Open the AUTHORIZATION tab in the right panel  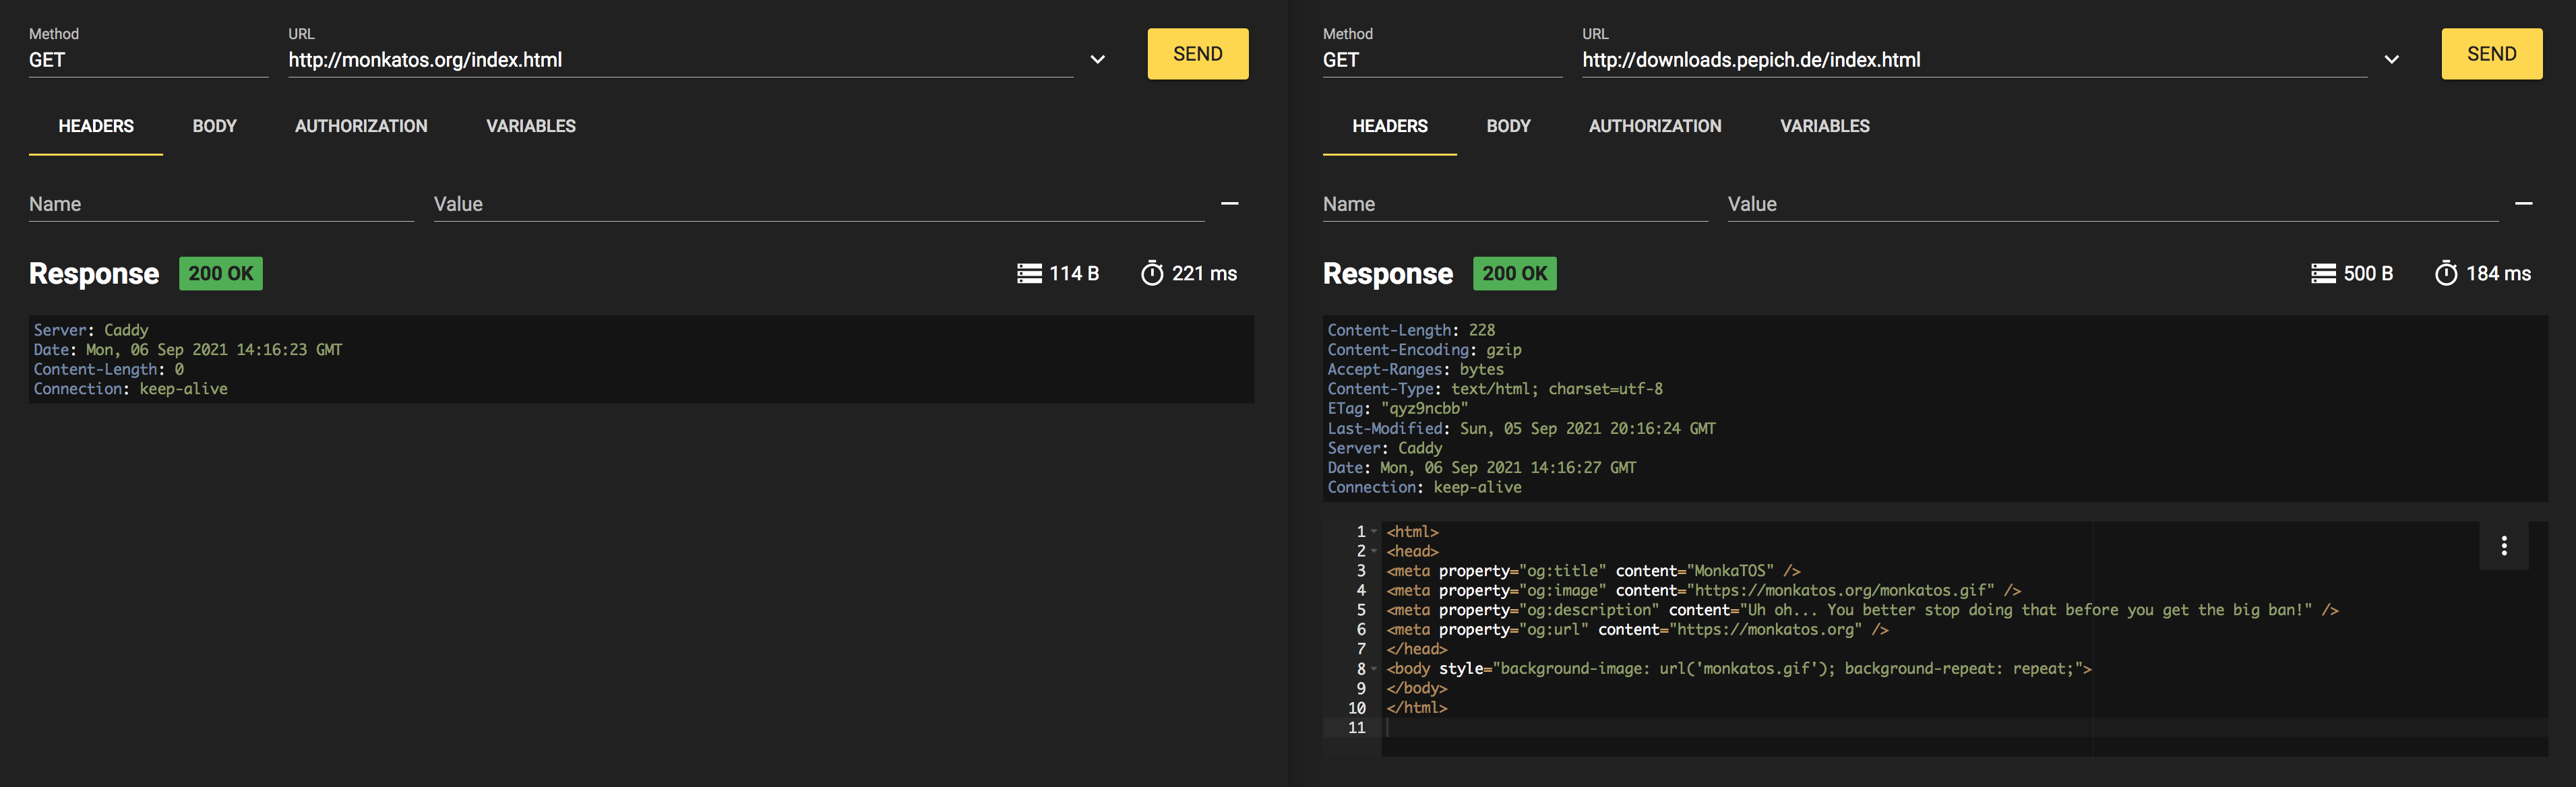click(1655, 126)
